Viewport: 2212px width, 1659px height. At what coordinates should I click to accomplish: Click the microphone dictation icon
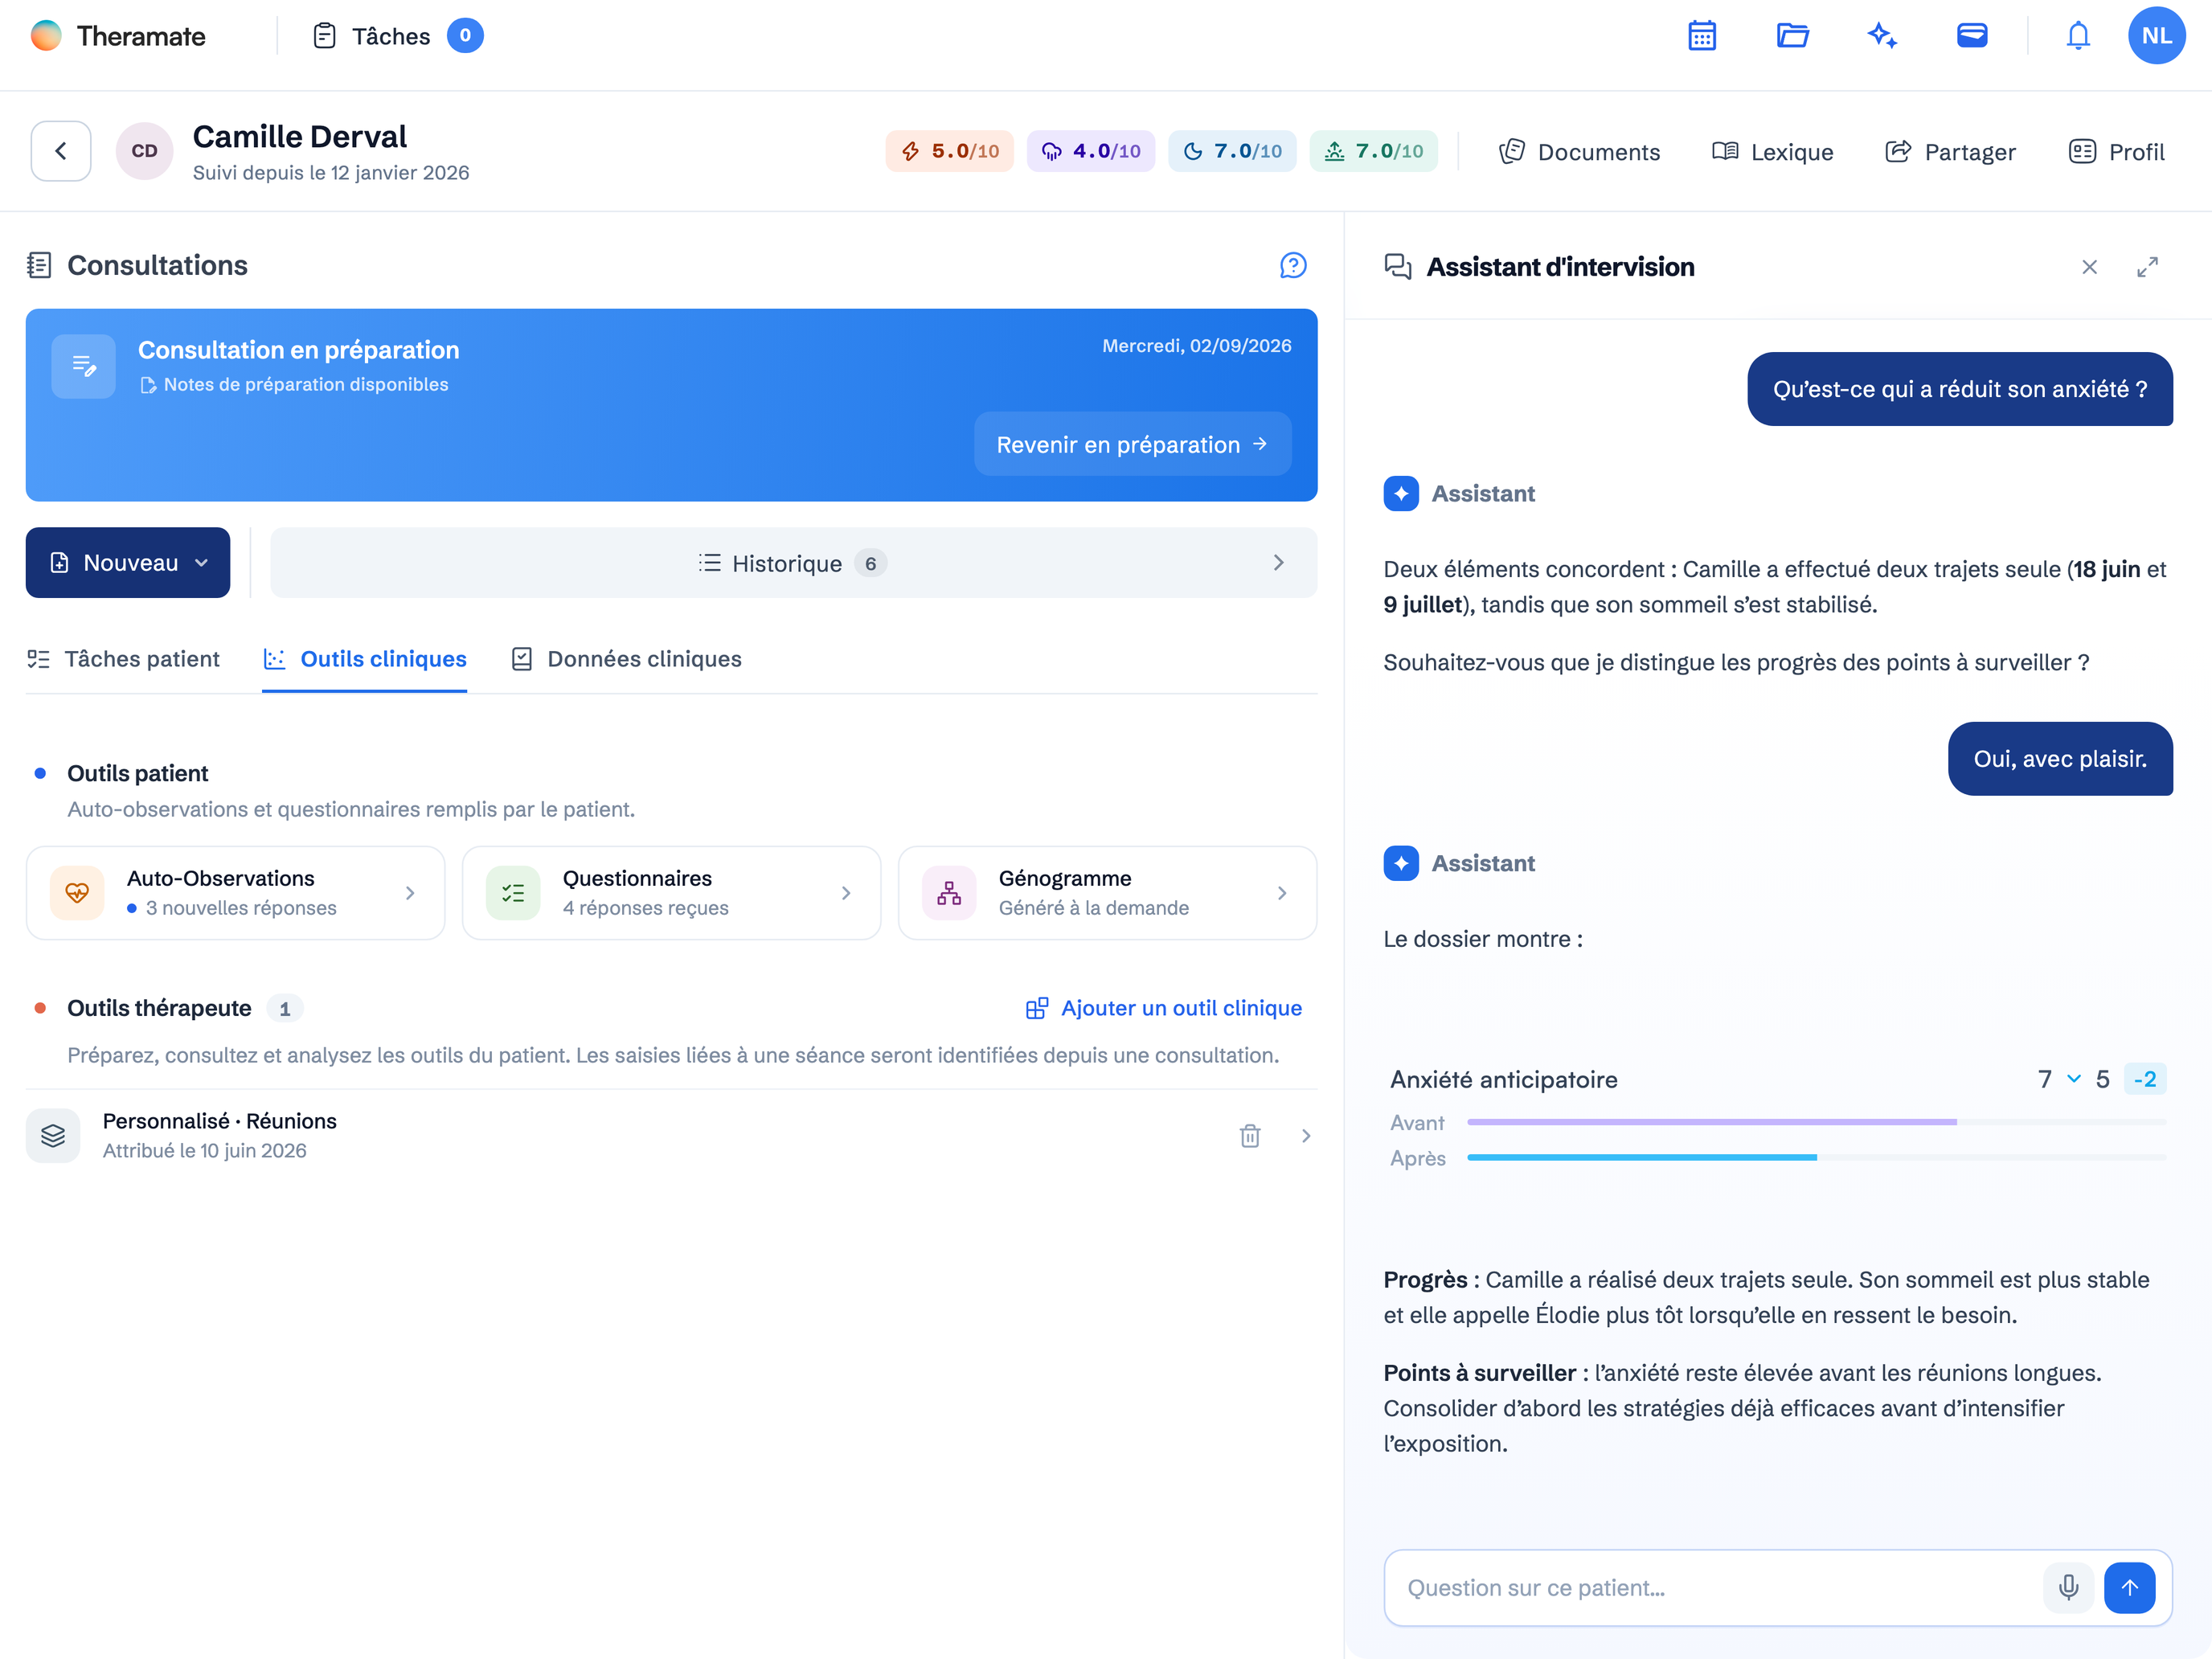2069,1587
